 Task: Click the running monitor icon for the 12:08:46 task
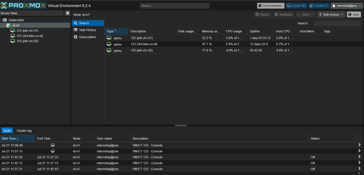[x=53, y=145]
